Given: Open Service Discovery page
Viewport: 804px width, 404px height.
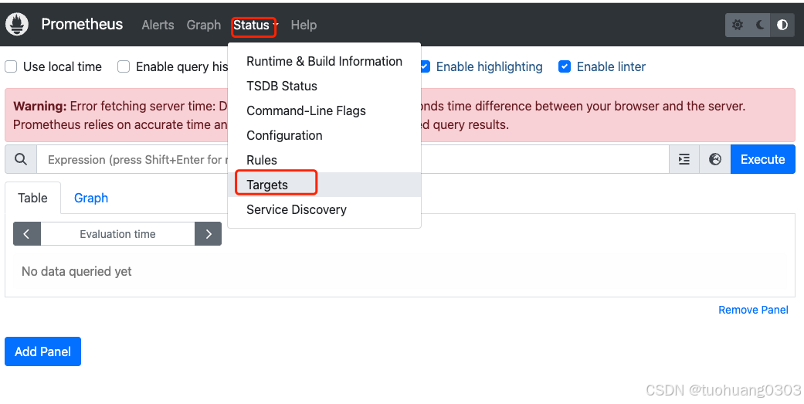Looking at the screenshot, I should pos(324,209).
